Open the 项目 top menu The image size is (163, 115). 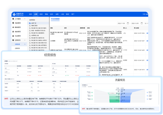click(x=30, y=14)
